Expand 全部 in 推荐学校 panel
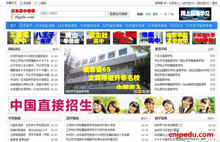 [x=211, y=49]
